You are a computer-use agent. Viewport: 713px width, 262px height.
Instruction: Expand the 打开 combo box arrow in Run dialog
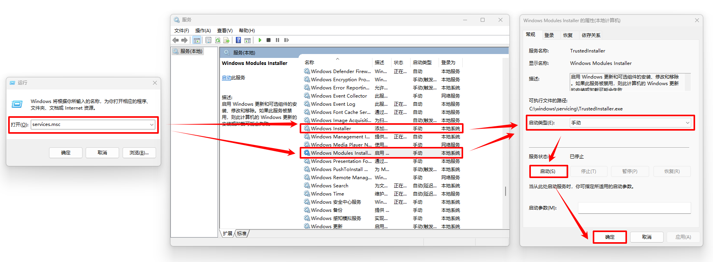151,124
